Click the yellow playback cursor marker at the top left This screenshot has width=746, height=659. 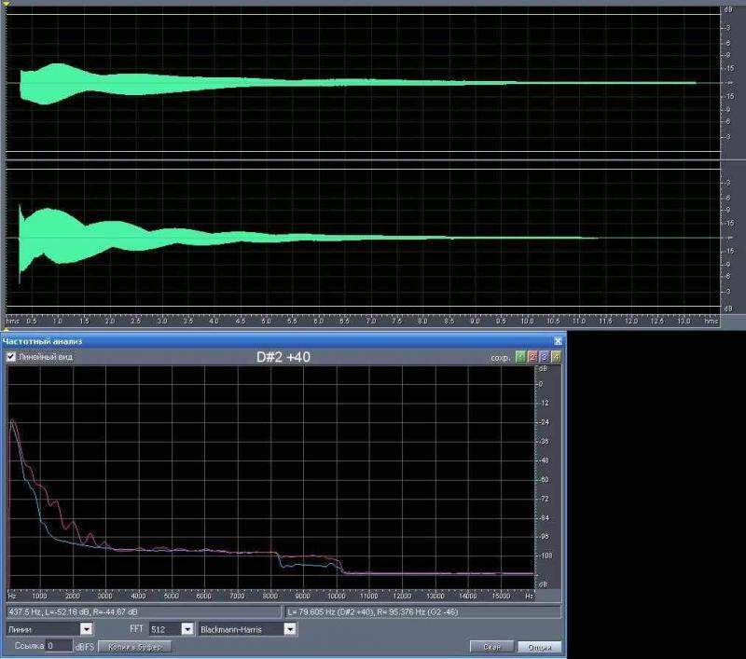coord(7,4)
